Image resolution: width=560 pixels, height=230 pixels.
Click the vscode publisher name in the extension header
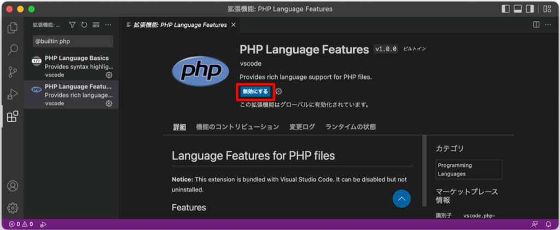coord(250,64)
